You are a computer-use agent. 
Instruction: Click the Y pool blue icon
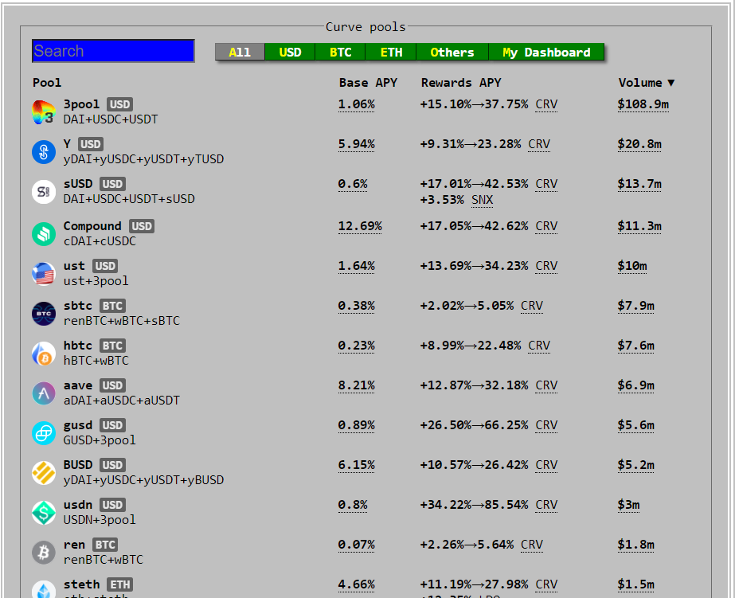44,152
